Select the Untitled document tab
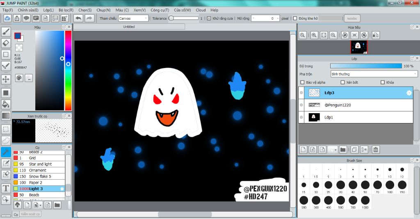 coord(129,27)
